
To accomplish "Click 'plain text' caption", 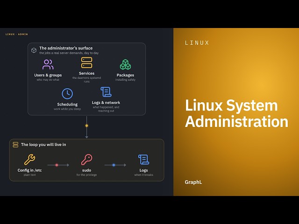I will point(29,175).
